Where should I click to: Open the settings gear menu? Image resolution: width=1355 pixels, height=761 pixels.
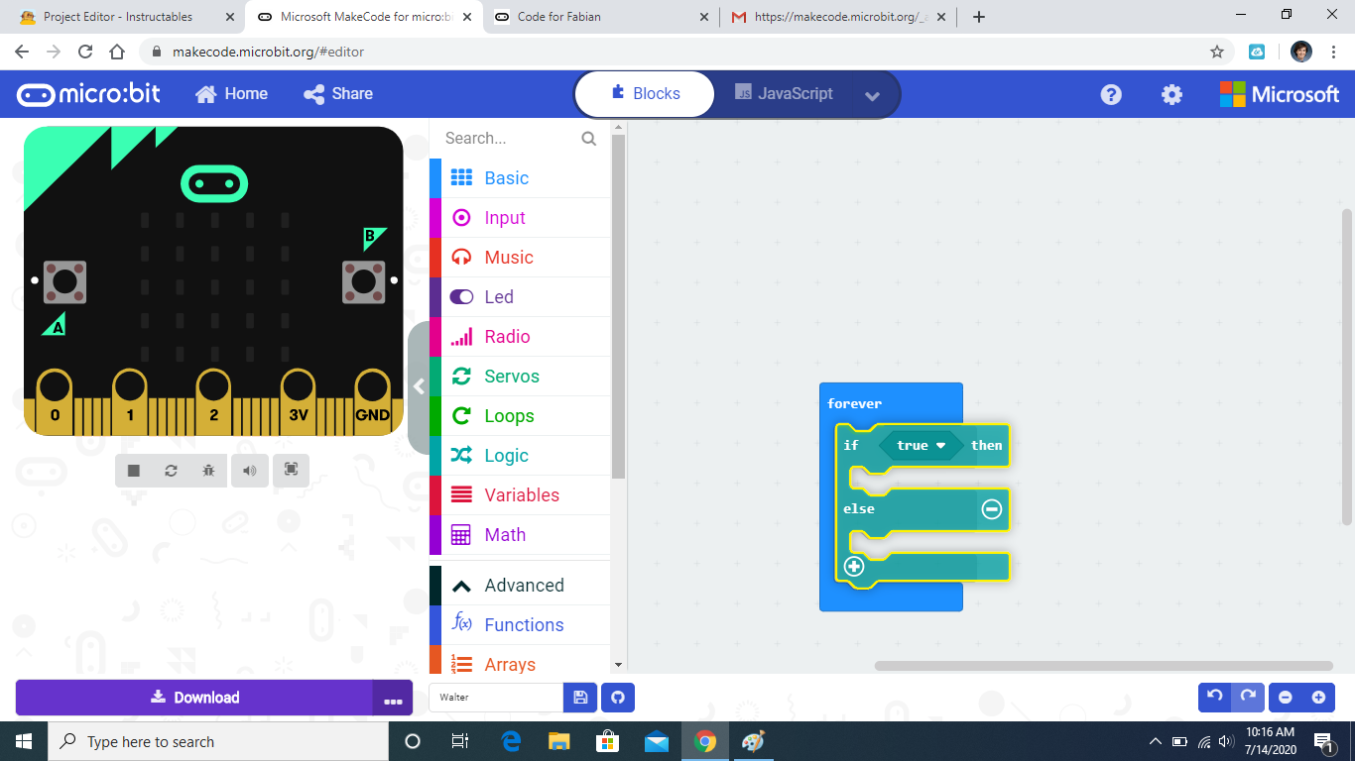pos(1171,94)
